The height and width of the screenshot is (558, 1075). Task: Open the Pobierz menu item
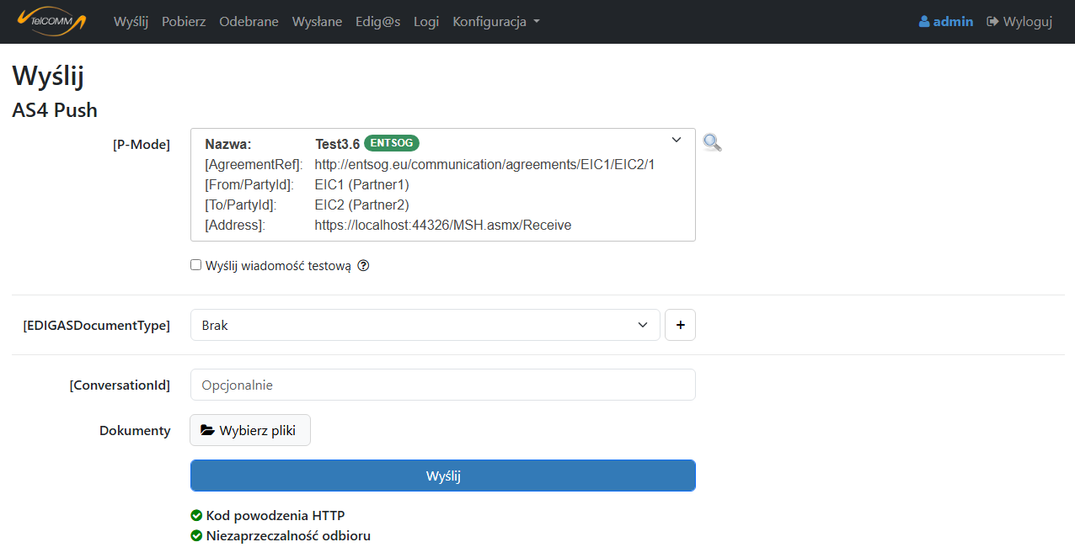(x=184, y=22)
